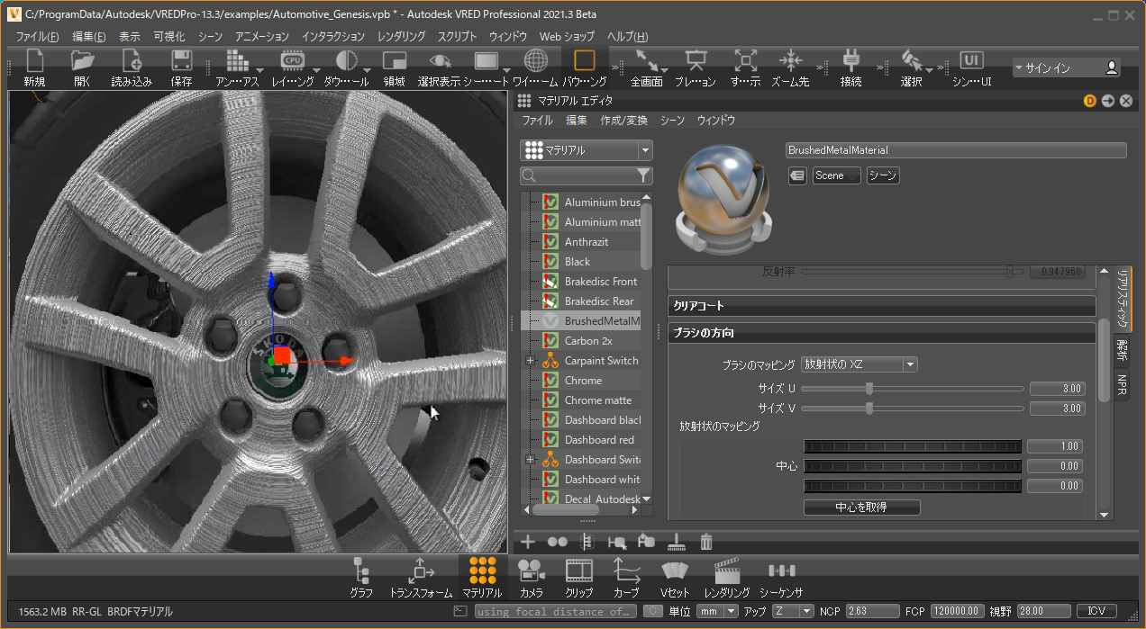Open the レンダリング menu in menu bar
Image resolution: width=1146 pixels, height=629 pixels.
(401, 37)
